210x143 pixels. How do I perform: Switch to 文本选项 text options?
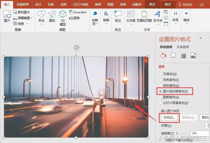pyautogui.click(x=183, y=47)
